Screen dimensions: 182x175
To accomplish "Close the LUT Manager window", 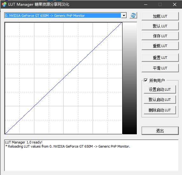I will [175, 4].
